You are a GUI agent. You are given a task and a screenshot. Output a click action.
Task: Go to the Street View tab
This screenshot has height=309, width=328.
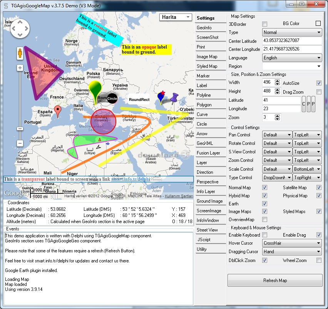[x=211, y=230]
